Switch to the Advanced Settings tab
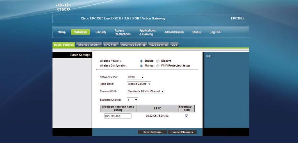The width and height of the screenshot is (298, 143). (x=133, y=45)
